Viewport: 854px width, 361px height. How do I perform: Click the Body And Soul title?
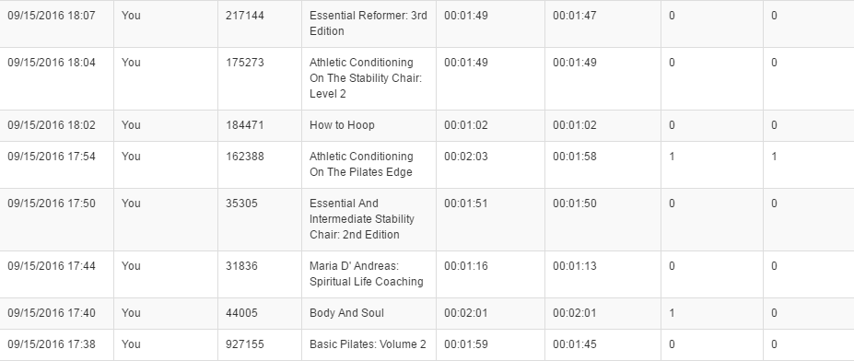click(346, 313)
